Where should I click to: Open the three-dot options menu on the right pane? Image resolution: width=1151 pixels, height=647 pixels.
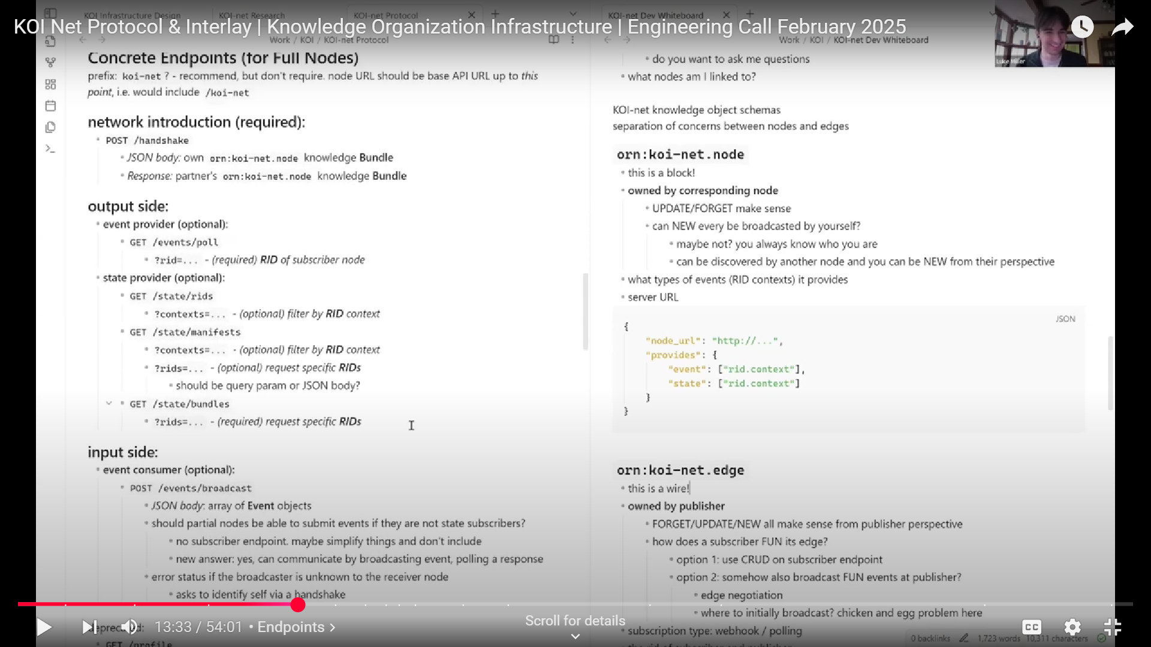tap(573, 40)
